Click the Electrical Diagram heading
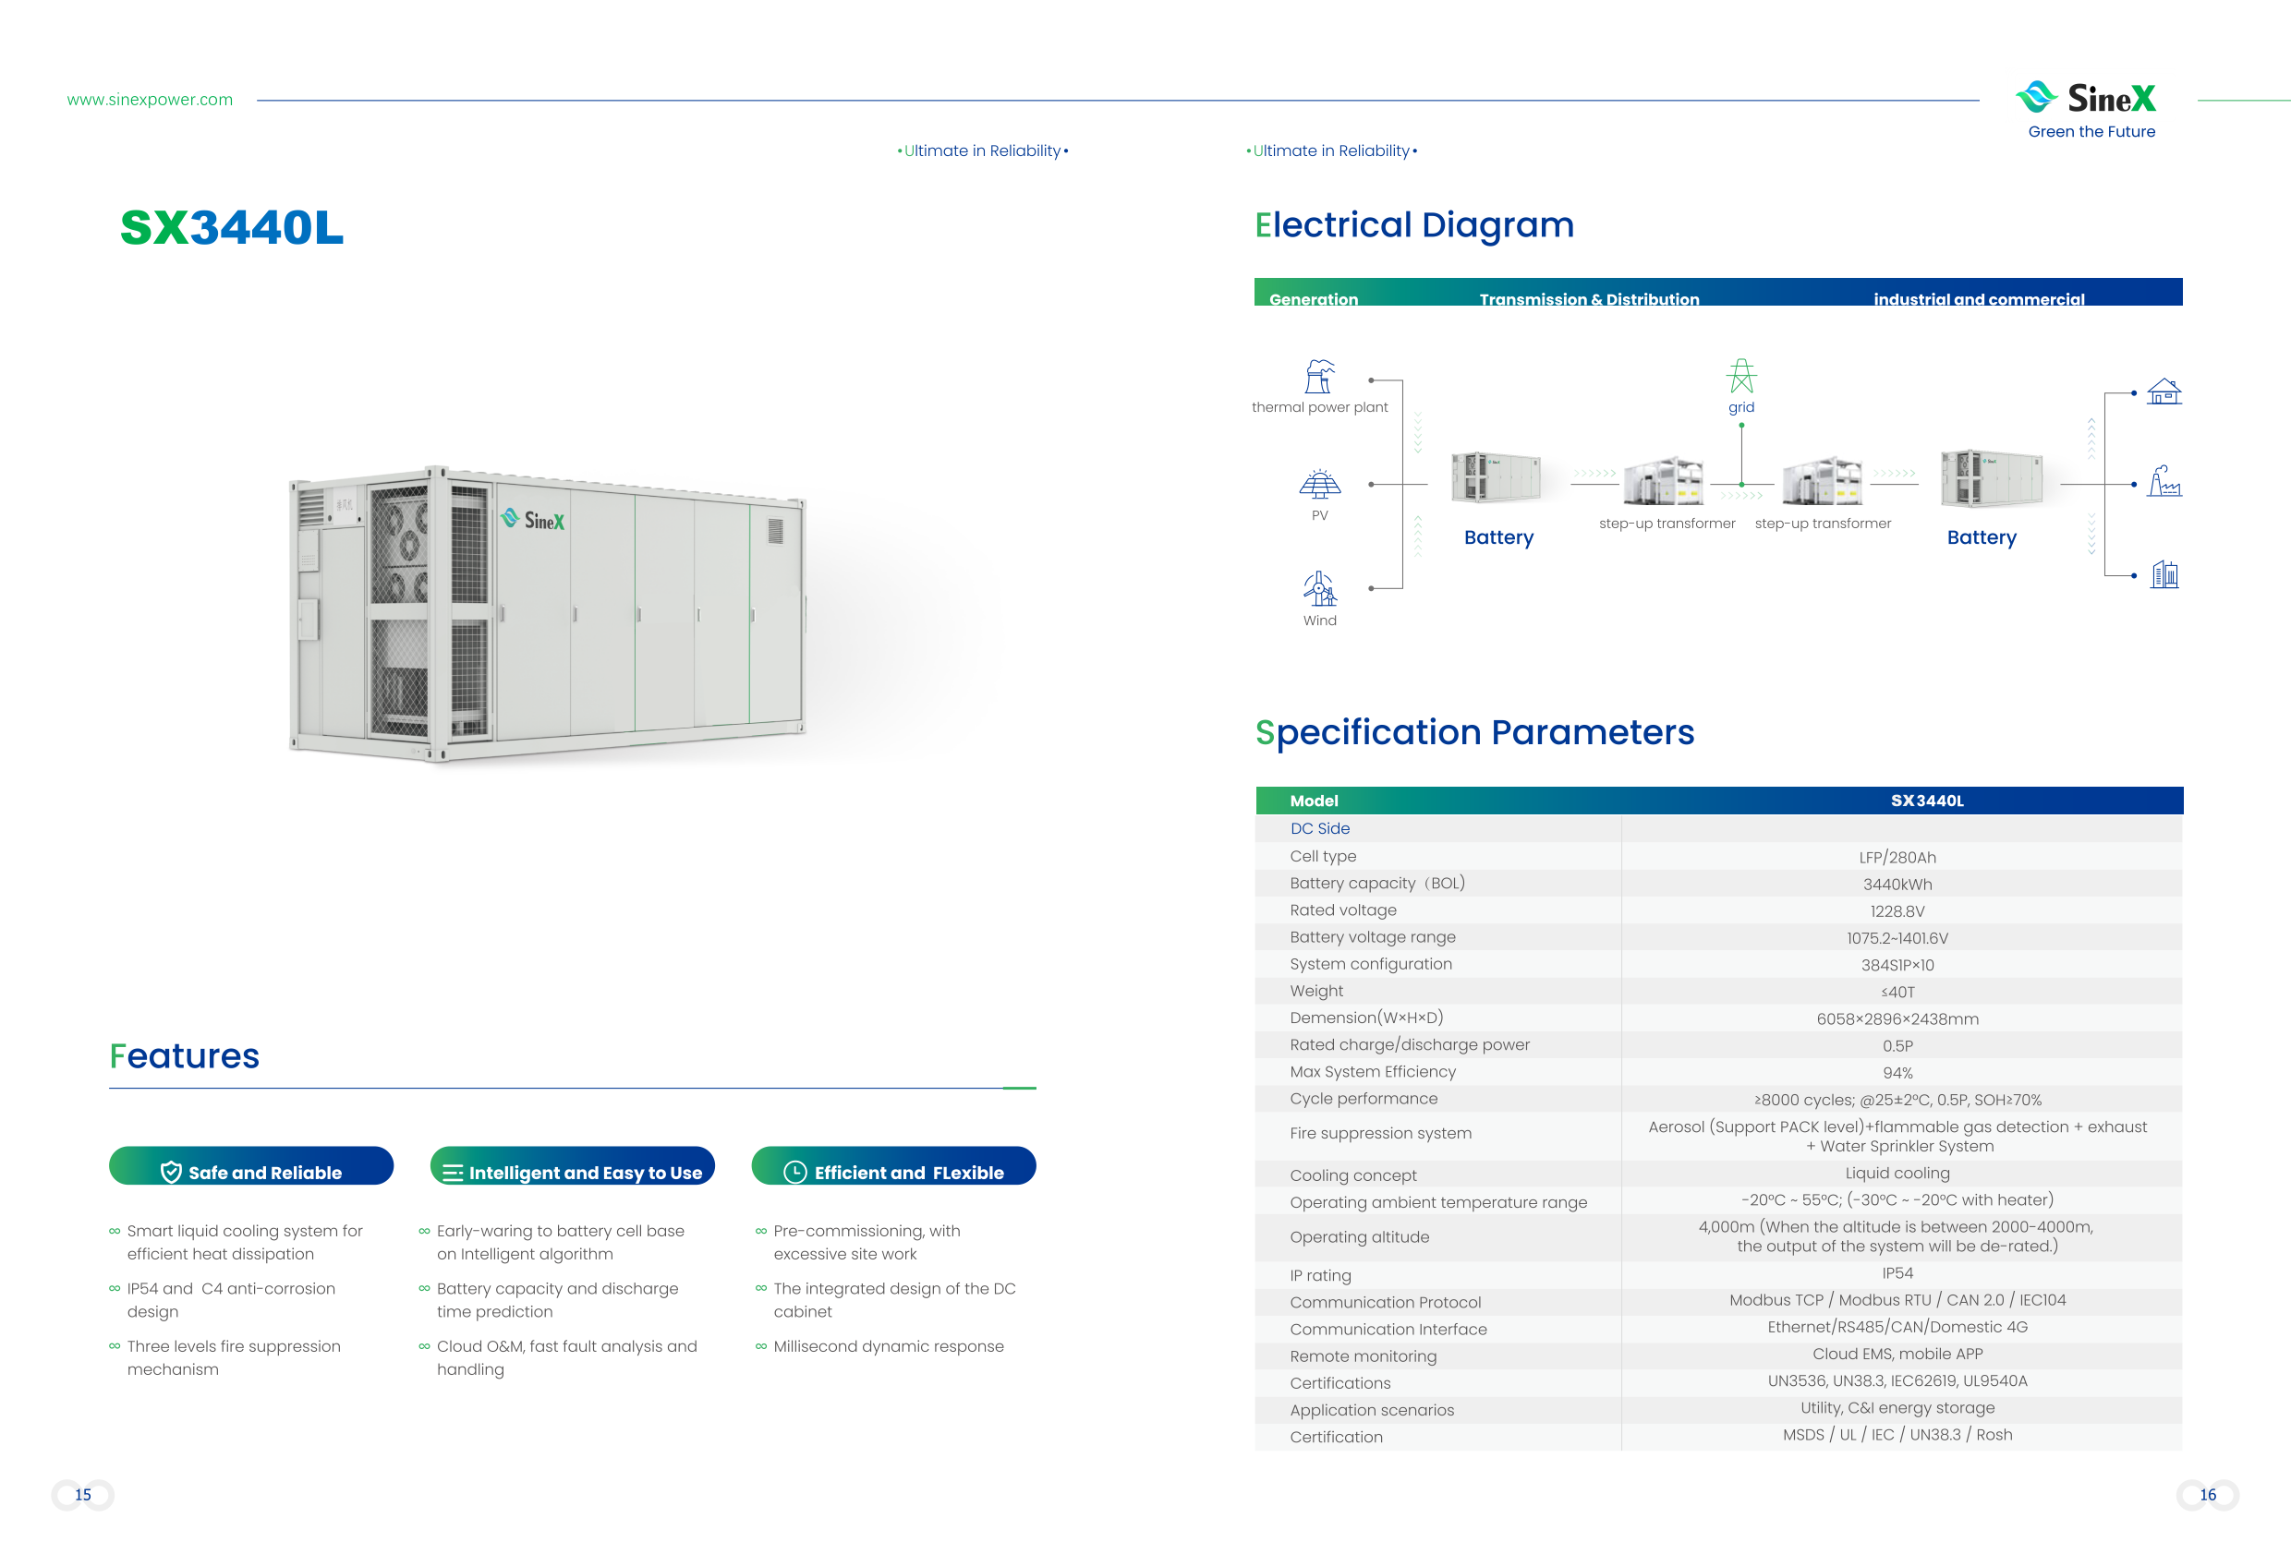 point(1413,224)
